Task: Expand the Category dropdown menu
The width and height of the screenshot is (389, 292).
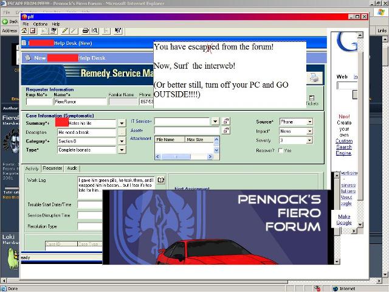Action: click(x=122, y=141)
